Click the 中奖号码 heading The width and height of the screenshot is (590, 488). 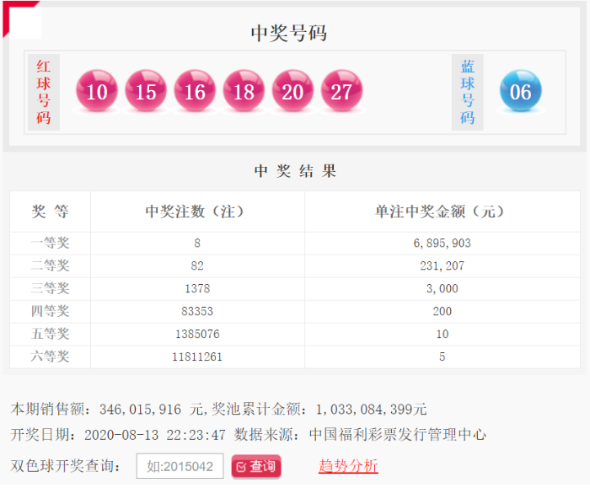tap(288, 33)
